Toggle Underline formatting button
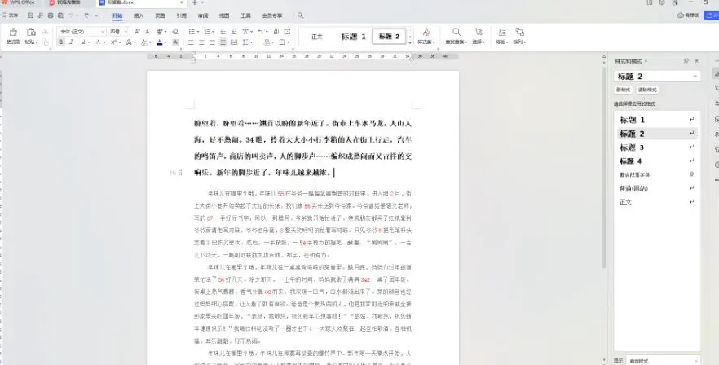The width and height of the screenshot is (719, 365). 83,42
